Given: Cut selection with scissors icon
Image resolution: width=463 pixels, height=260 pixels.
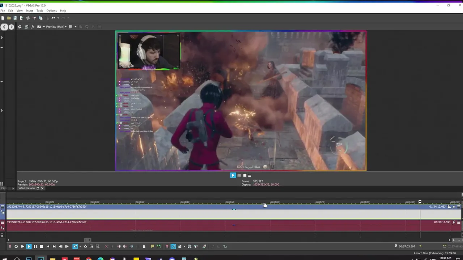Looking at the screenshot, I should click(x=34, y=18).
